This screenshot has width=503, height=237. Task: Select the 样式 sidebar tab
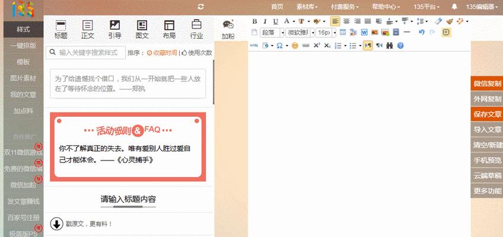point(23,30)
